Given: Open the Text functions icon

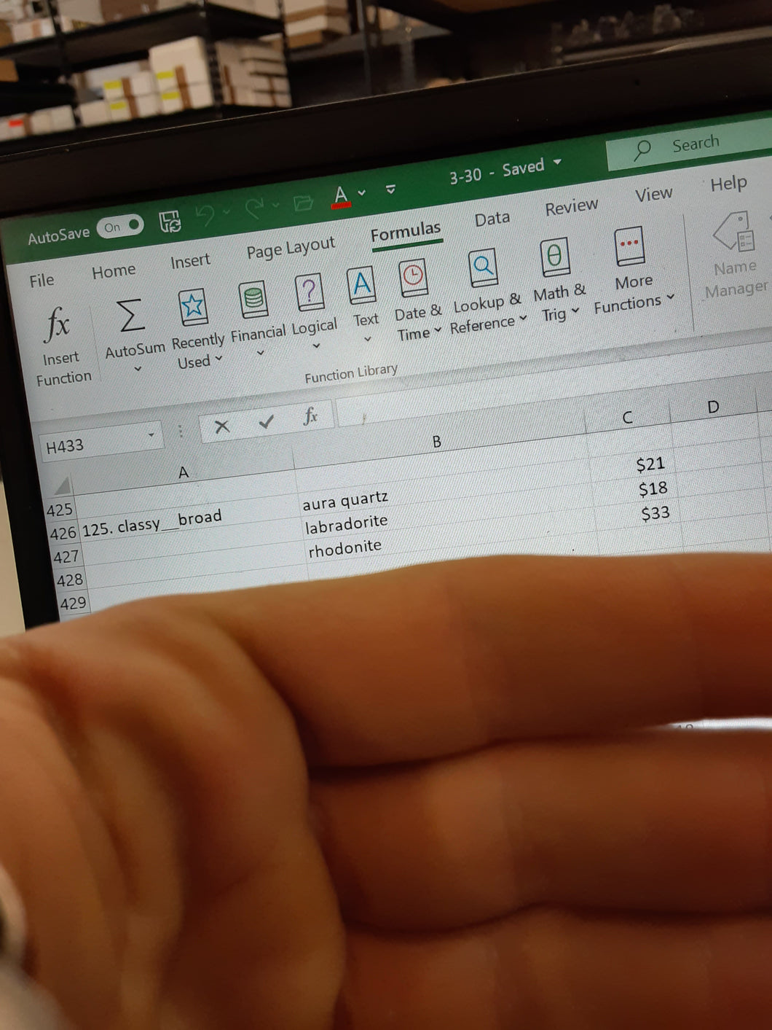Looking at the screenshot, I should (x=362, y=285).
